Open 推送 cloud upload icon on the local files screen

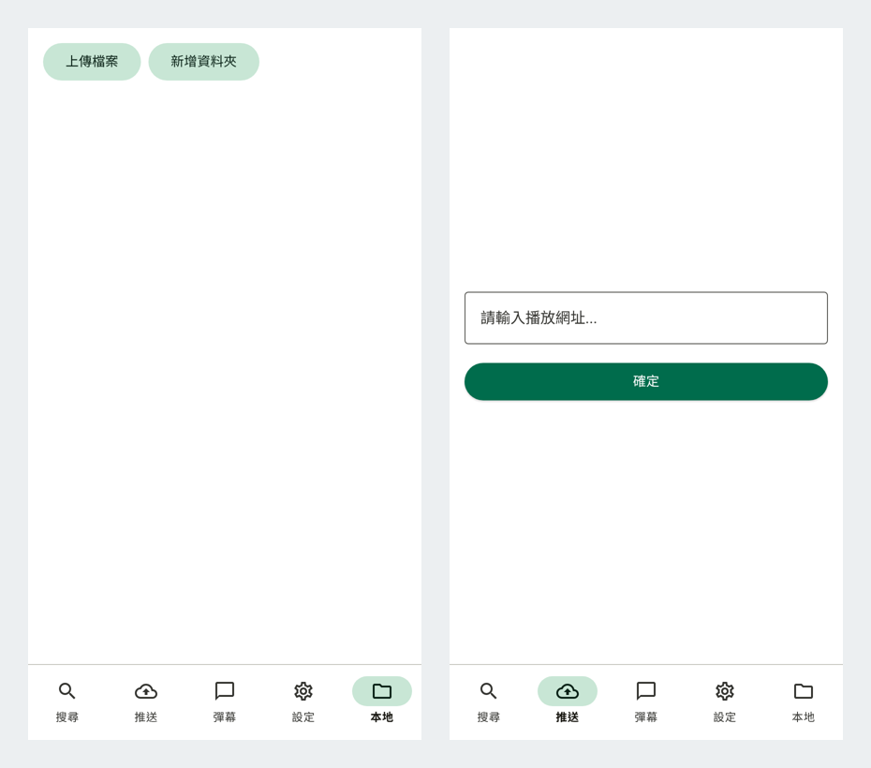point(145,691)
